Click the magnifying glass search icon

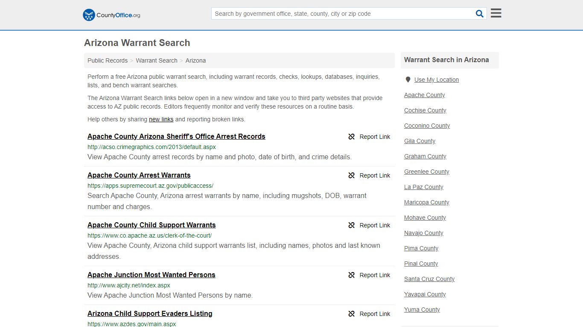tap(480, 14)
